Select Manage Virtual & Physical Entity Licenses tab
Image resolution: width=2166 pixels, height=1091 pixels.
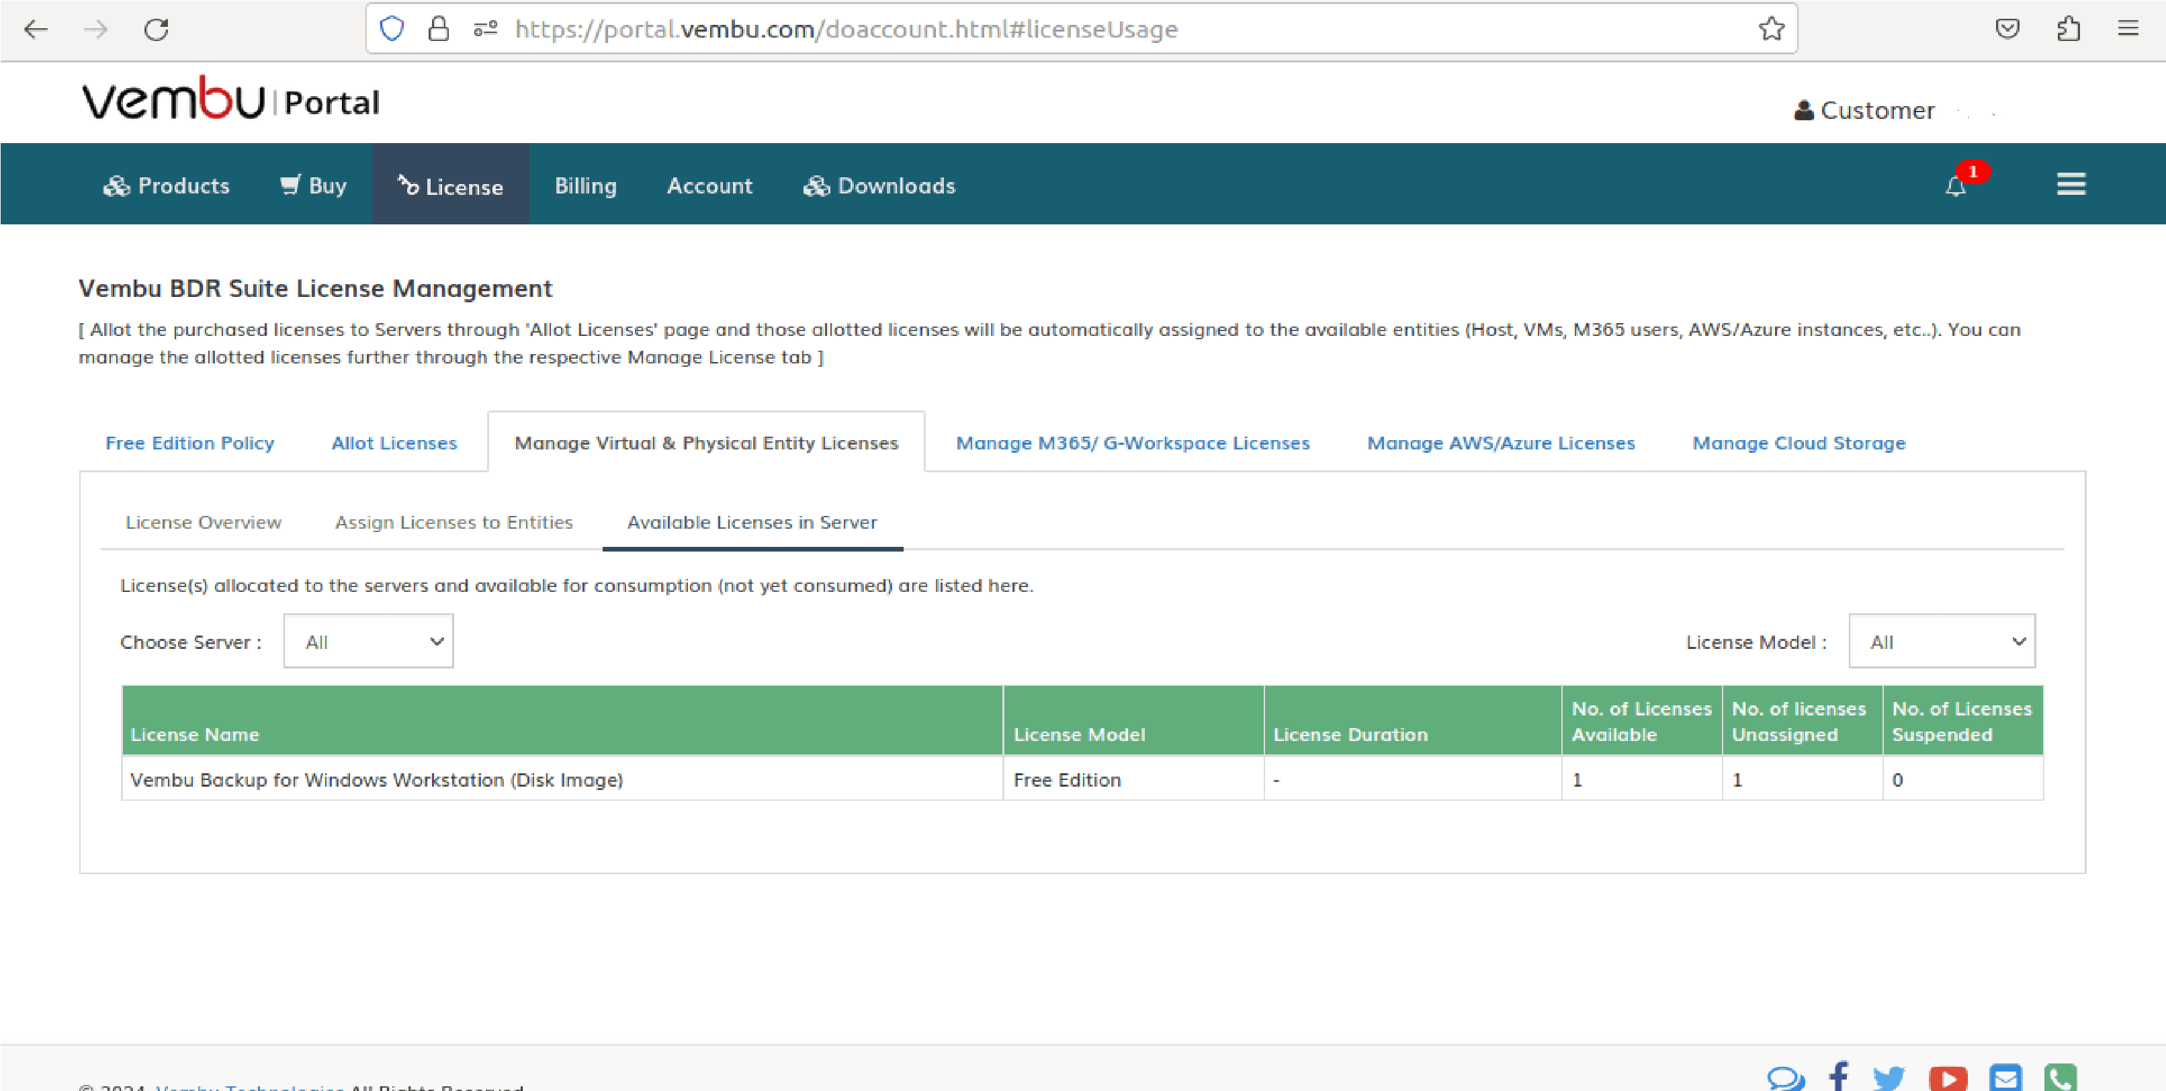[x=706, y=443]
